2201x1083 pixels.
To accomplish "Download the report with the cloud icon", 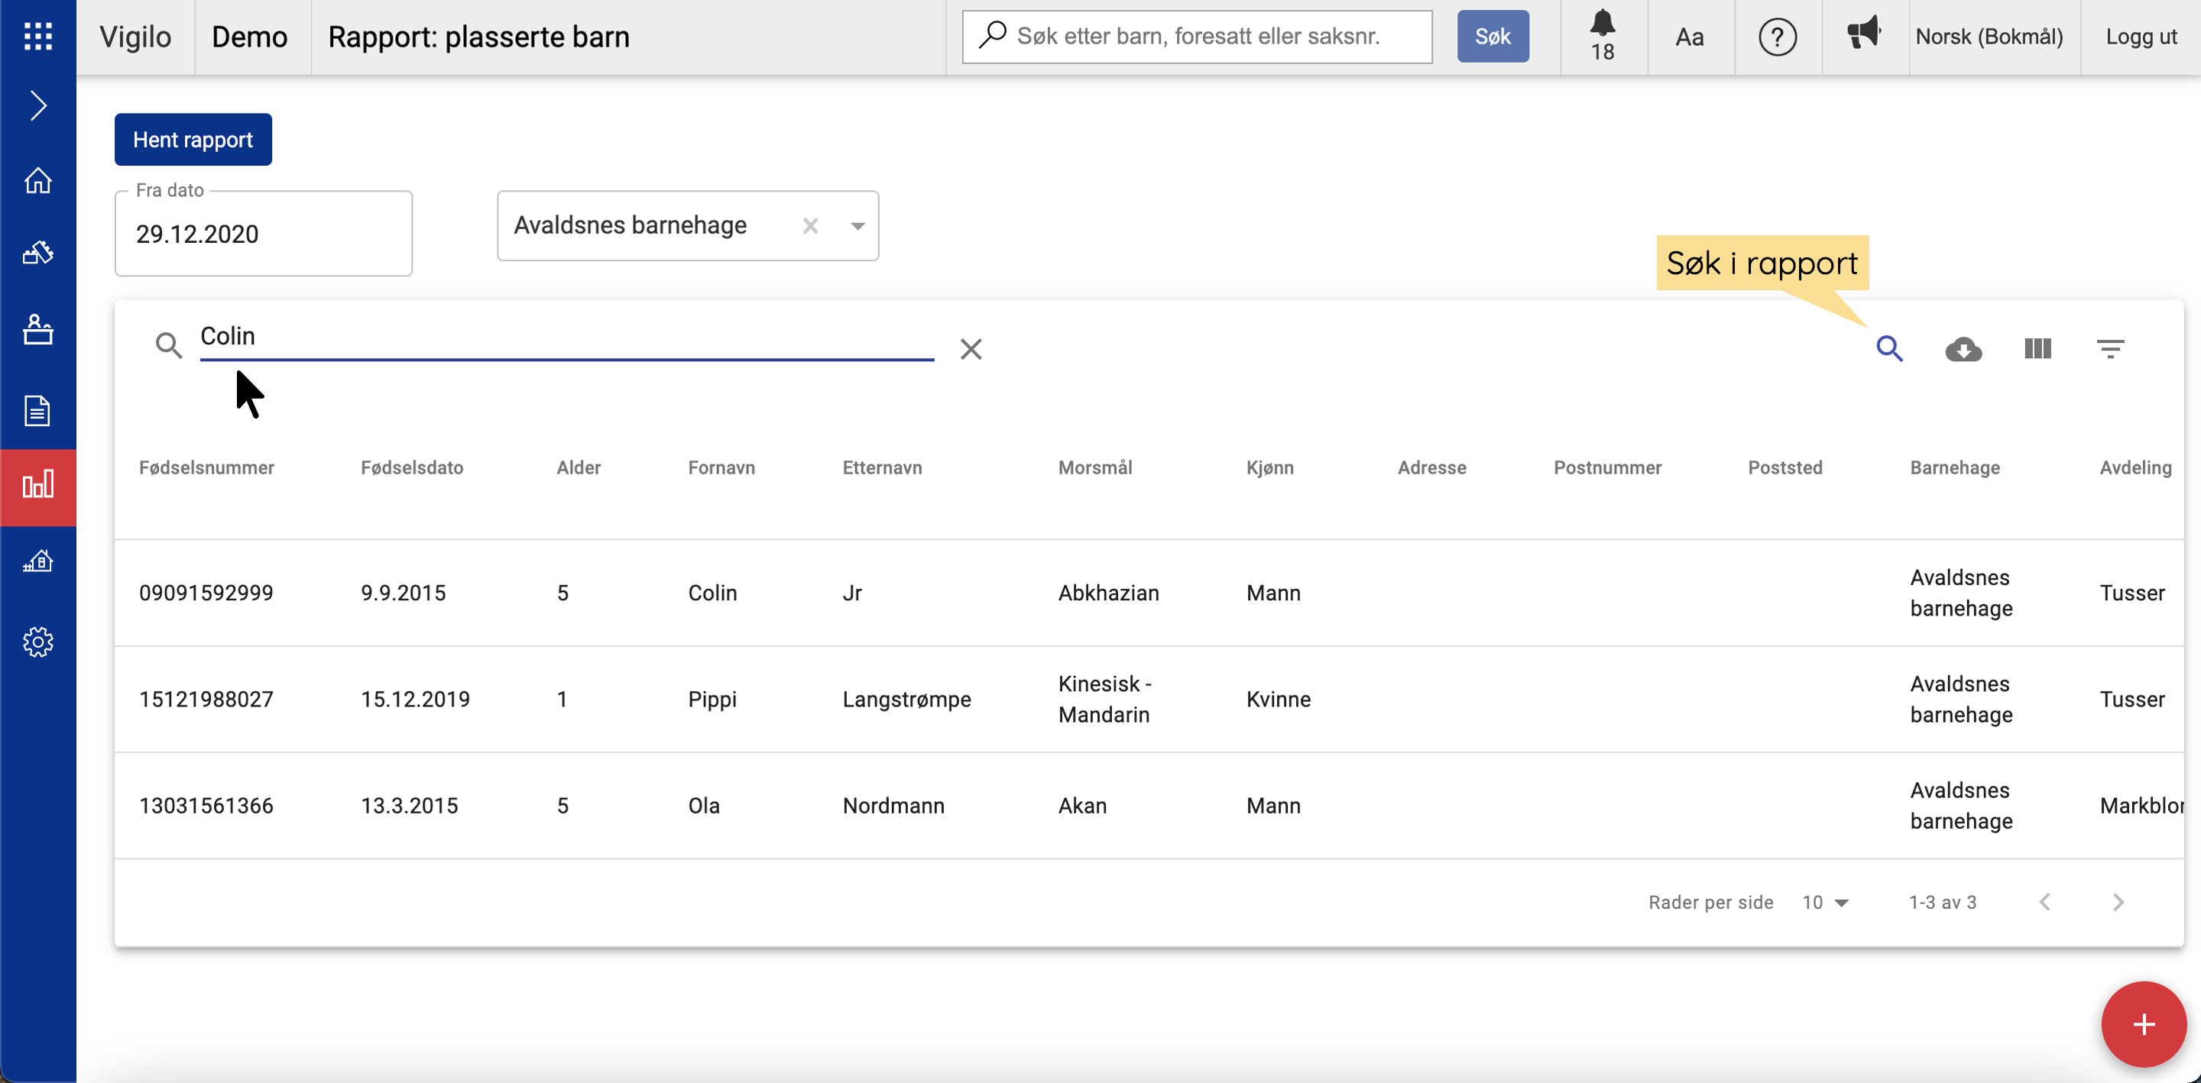I will (x=1963, y=348).
